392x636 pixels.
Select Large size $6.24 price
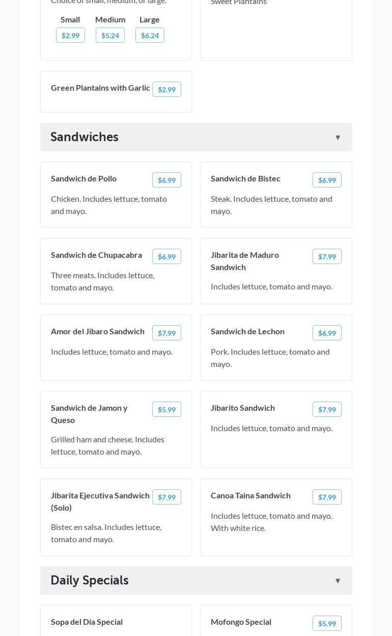coord(150,35)
